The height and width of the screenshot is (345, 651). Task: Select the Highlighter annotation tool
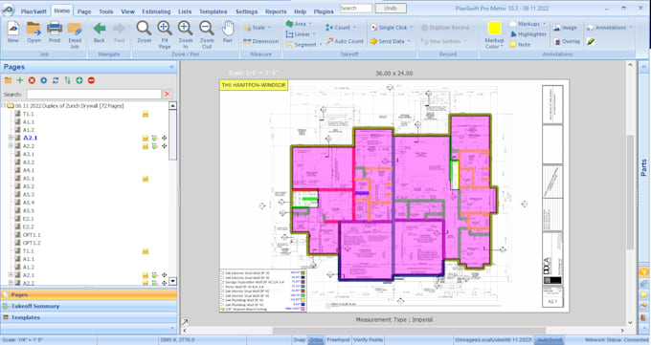(x=528, y=34)
